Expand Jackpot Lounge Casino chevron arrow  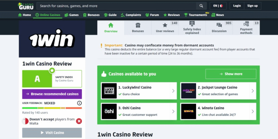point(252,91)
